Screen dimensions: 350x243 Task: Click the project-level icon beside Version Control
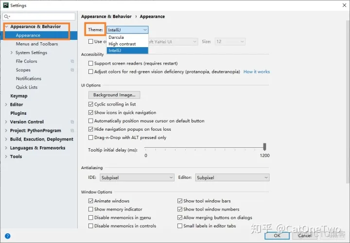[72, 122]
